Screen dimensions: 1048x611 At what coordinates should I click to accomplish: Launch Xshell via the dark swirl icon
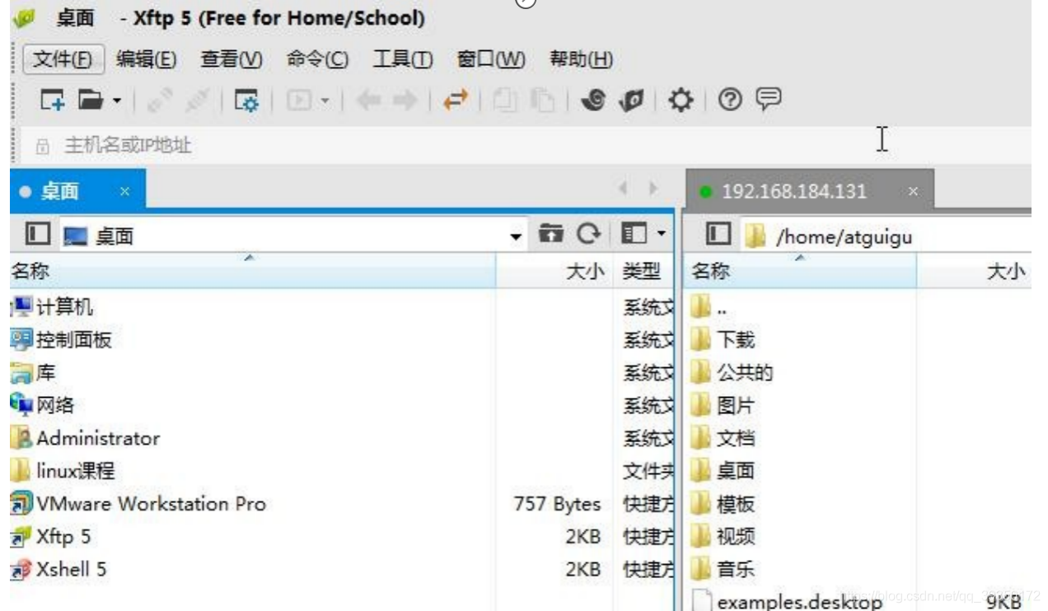pyautogui.click(x=592, y=100)
